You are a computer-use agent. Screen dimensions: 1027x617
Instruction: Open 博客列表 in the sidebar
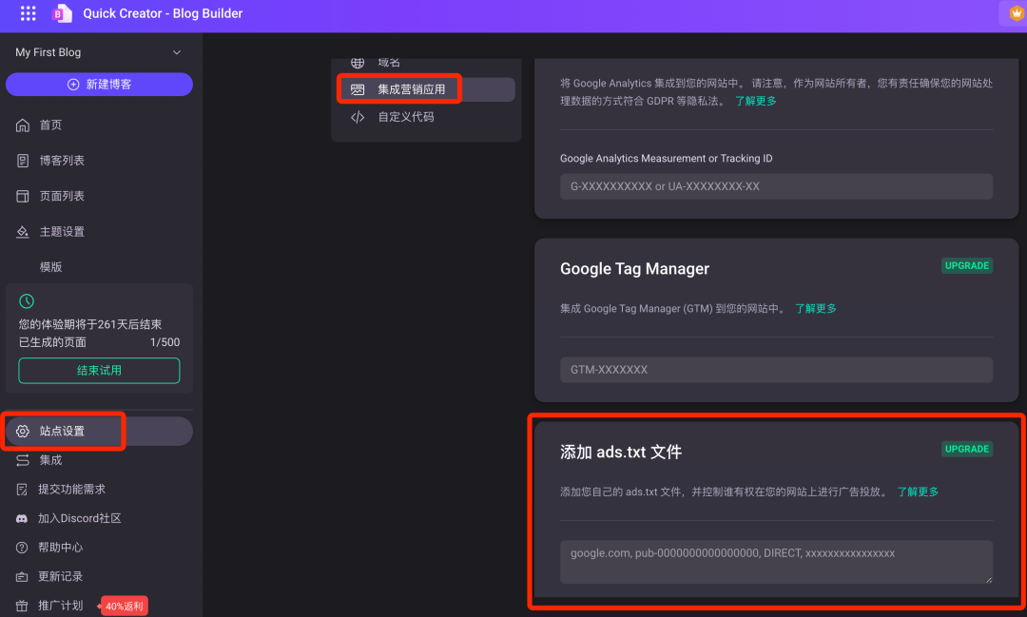click(62, 161)
